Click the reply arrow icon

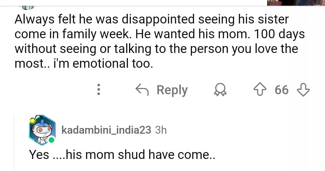(143, 89)
